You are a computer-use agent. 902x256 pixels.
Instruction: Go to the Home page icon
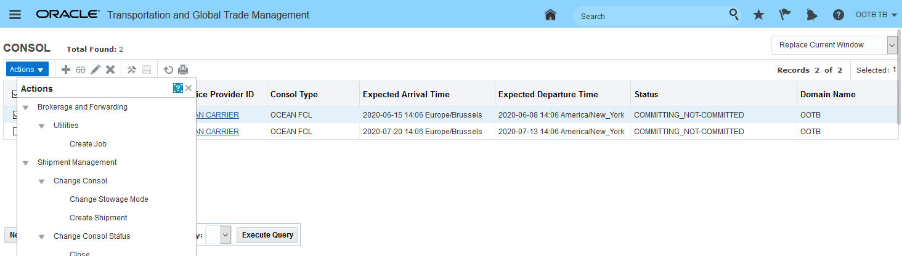[x=551, y=15]
